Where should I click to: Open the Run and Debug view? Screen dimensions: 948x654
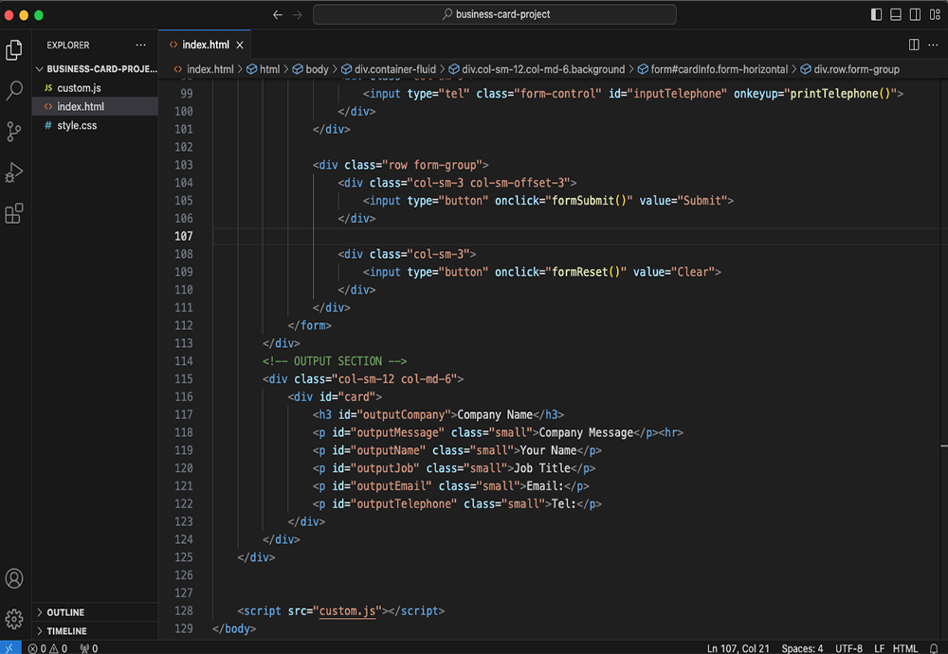14,173
